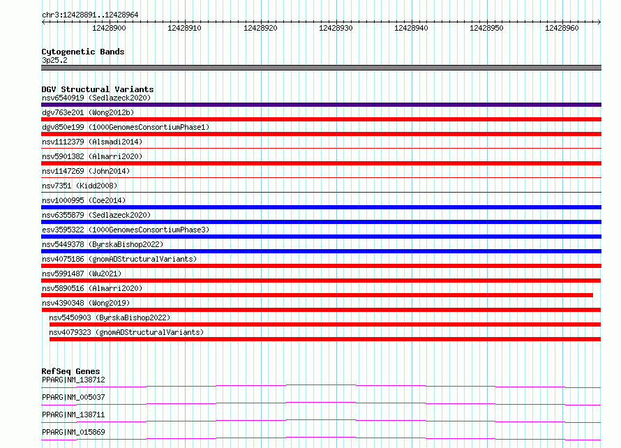
Task: Click the red bar under nsv5890516
Action: coord(317,295)
